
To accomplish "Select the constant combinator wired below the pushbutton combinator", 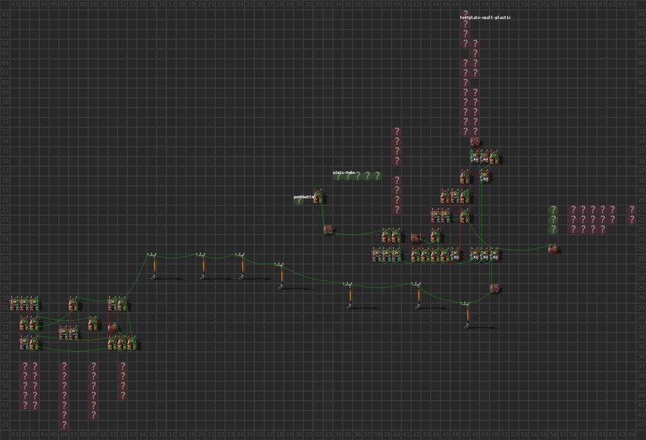I will (x=328, y=230).
